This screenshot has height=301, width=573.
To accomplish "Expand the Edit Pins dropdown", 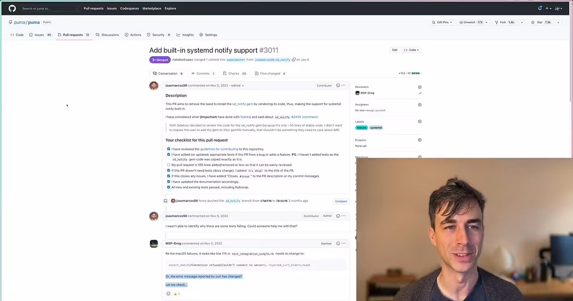I will click(443, 22).
